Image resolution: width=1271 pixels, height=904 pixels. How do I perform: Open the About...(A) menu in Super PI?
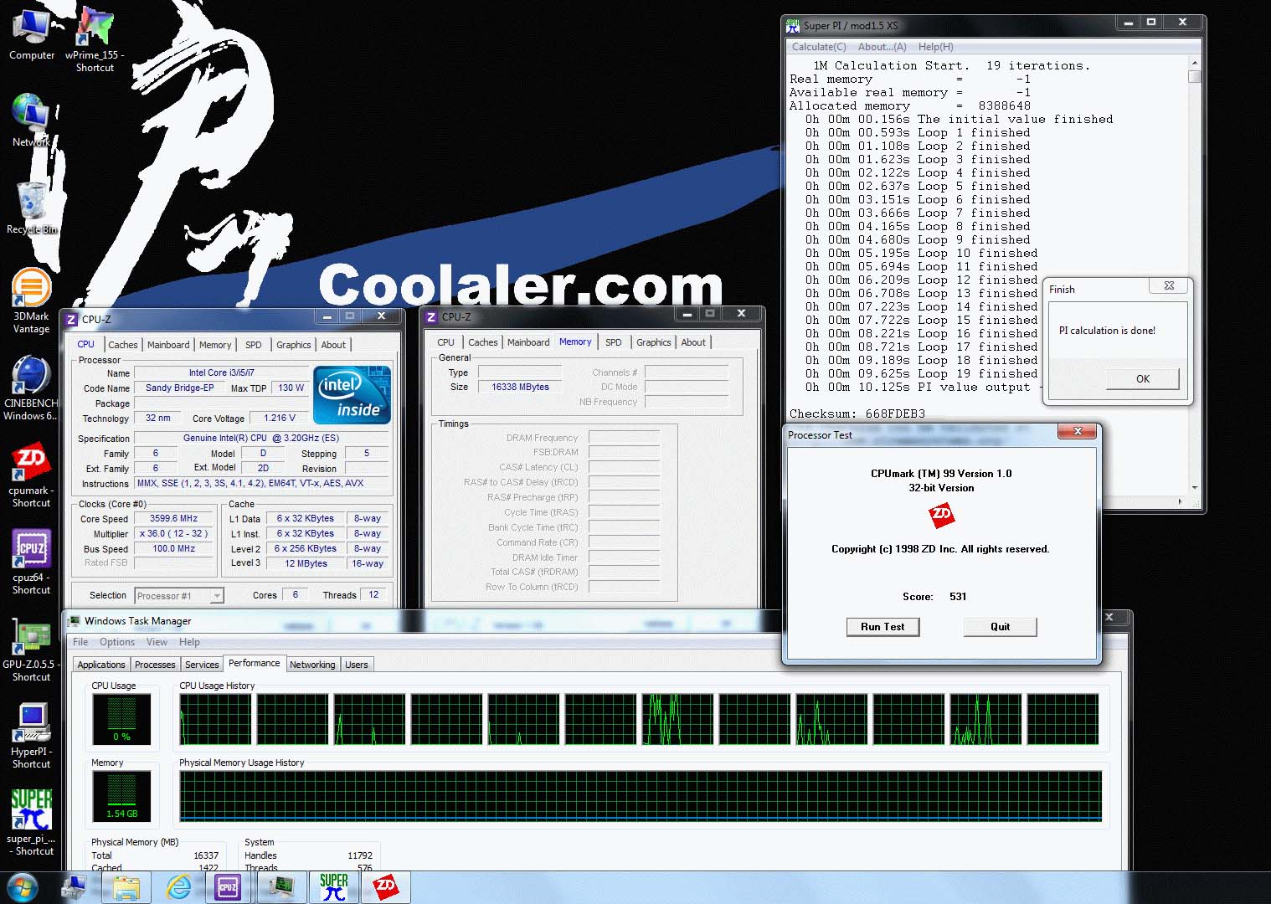[882, 47]
